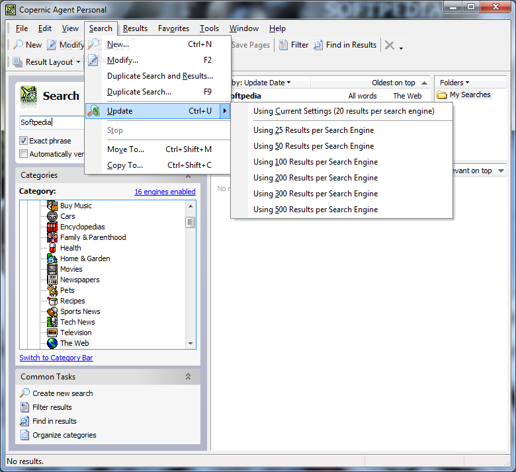Screen dimensions: 516x472
Task: Click the Cars category icon
Action: coord(52,216)
